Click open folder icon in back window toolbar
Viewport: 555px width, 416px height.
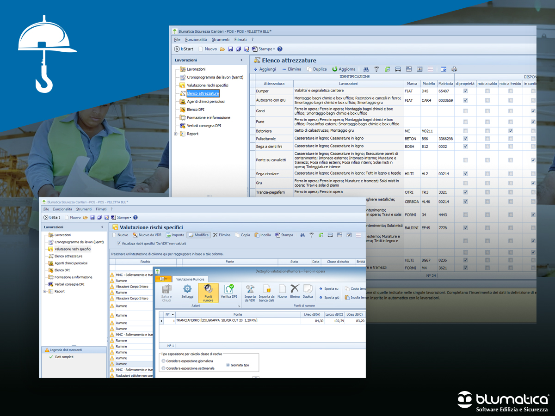(222, 49)
